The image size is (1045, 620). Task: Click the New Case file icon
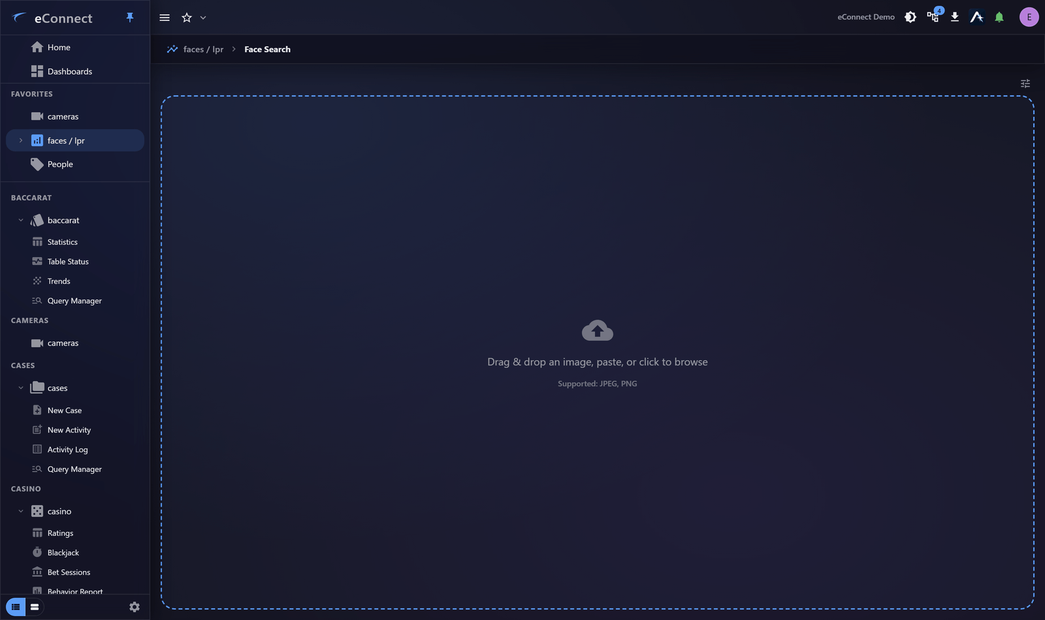click(x=37, y=410)
